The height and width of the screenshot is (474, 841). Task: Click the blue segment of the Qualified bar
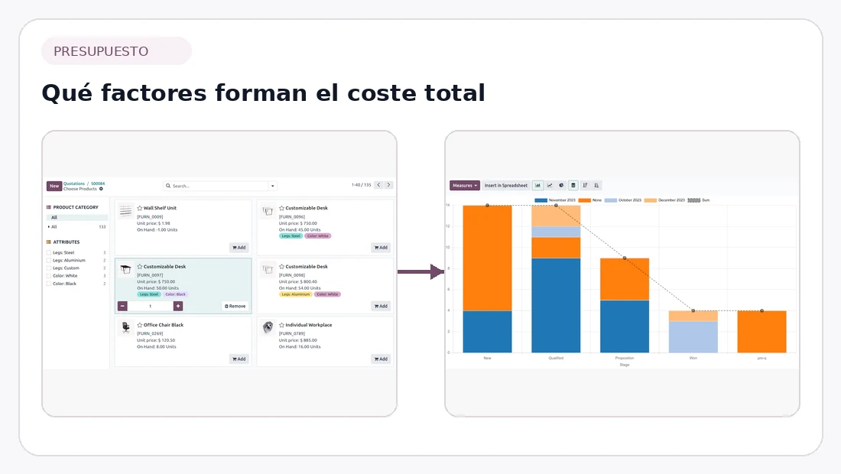[x=556, y=306]
